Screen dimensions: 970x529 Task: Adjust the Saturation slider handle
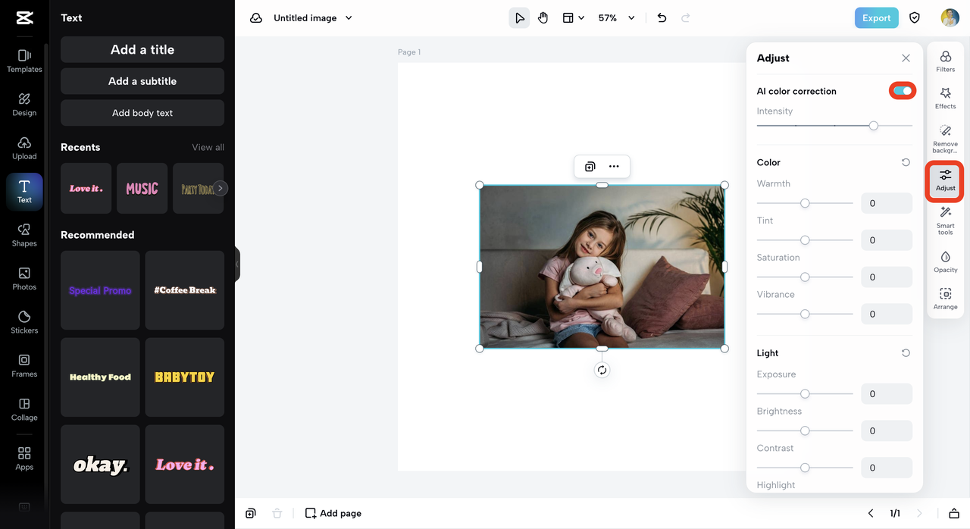coord(805,277)
